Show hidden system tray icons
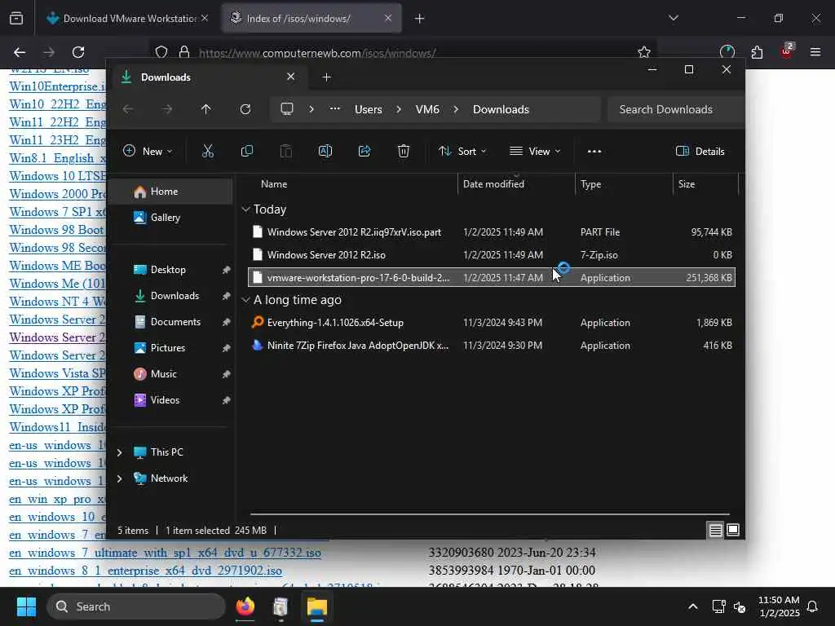 [693, 606]
